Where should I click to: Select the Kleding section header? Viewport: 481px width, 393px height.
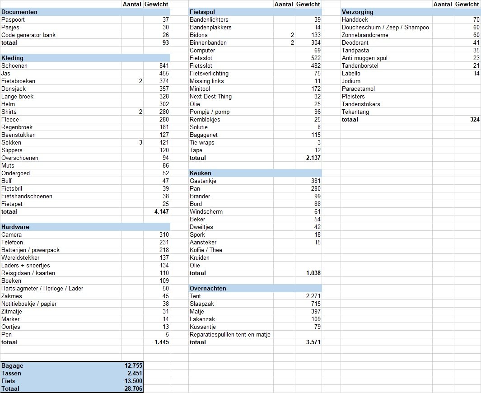point(13,58)
